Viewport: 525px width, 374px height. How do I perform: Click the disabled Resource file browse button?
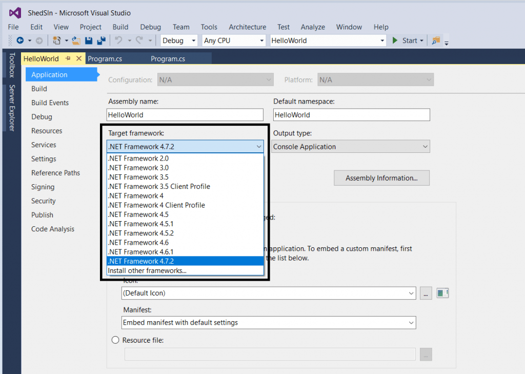tap(426, 355)
